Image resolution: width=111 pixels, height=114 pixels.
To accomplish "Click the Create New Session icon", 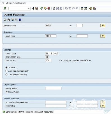I will (x=82, y=8).
